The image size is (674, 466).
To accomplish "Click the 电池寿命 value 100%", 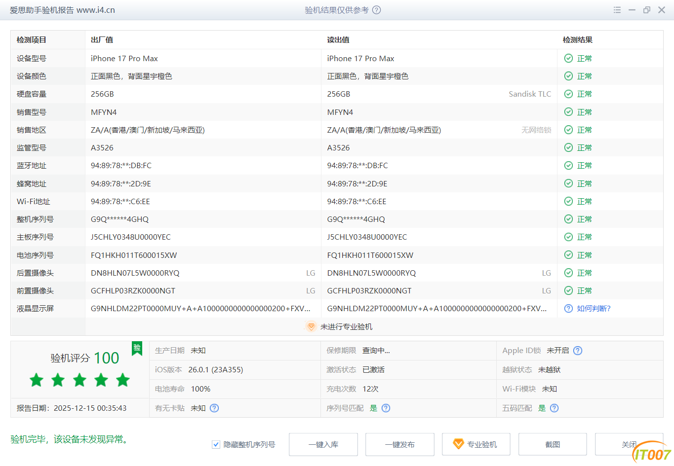I will coord(200,389).
